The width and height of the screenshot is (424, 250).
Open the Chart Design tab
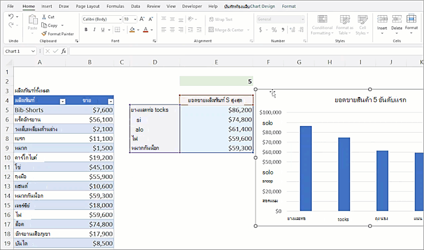pos(262,6)
